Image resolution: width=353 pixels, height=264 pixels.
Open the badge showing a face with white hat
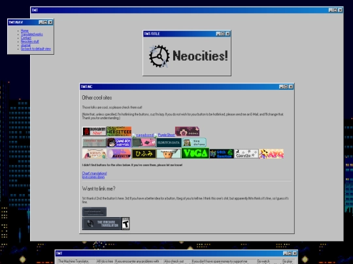(x=169, y=154)
